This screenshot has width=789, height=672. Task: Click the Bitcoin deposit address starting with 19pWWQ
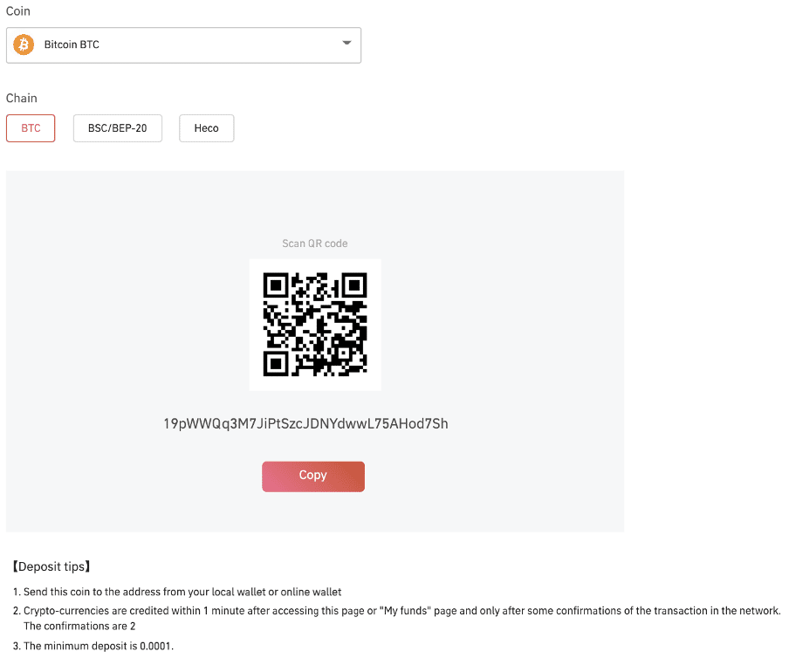coord(305,424)
